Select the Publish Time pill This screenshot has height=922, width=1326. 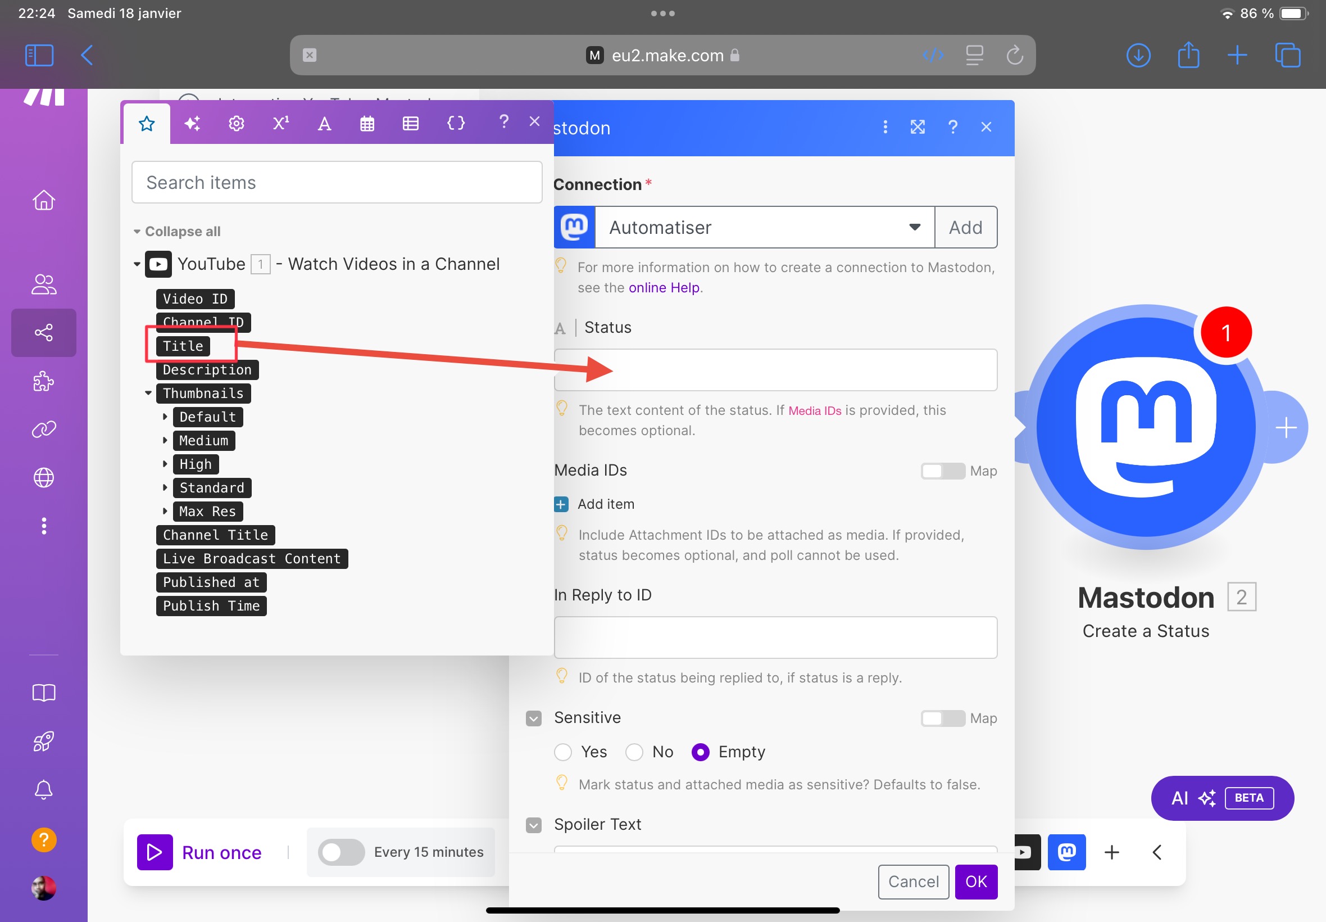[211, 606]
